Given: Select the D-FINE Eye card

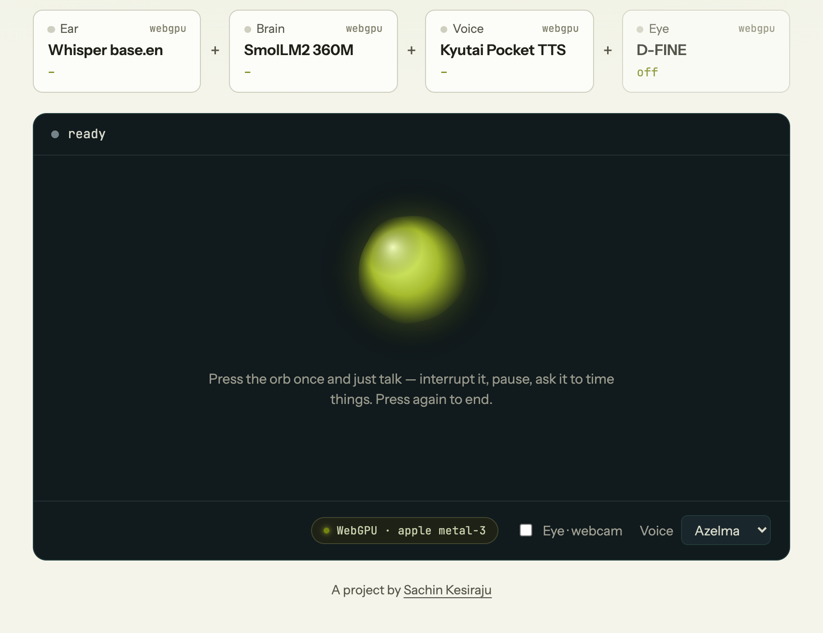Looking at the screenshot, I should click(706, 51).
